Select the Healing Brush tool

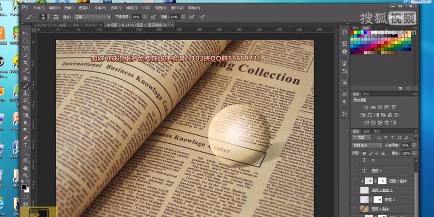(x=25, y=78)
